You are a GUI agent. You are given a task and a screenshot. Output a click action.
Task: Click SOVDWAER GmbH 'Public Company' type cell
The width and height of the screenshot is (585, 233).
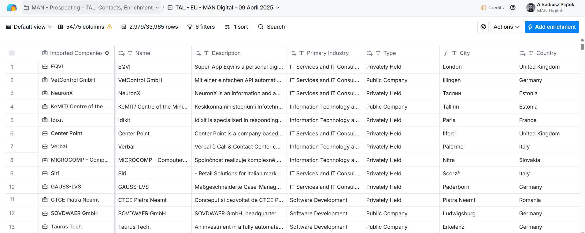point(401,213)
